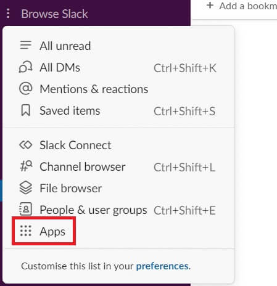Click the Ctrl+Shift+S shortcut label
277x286 pixels.
184,111
